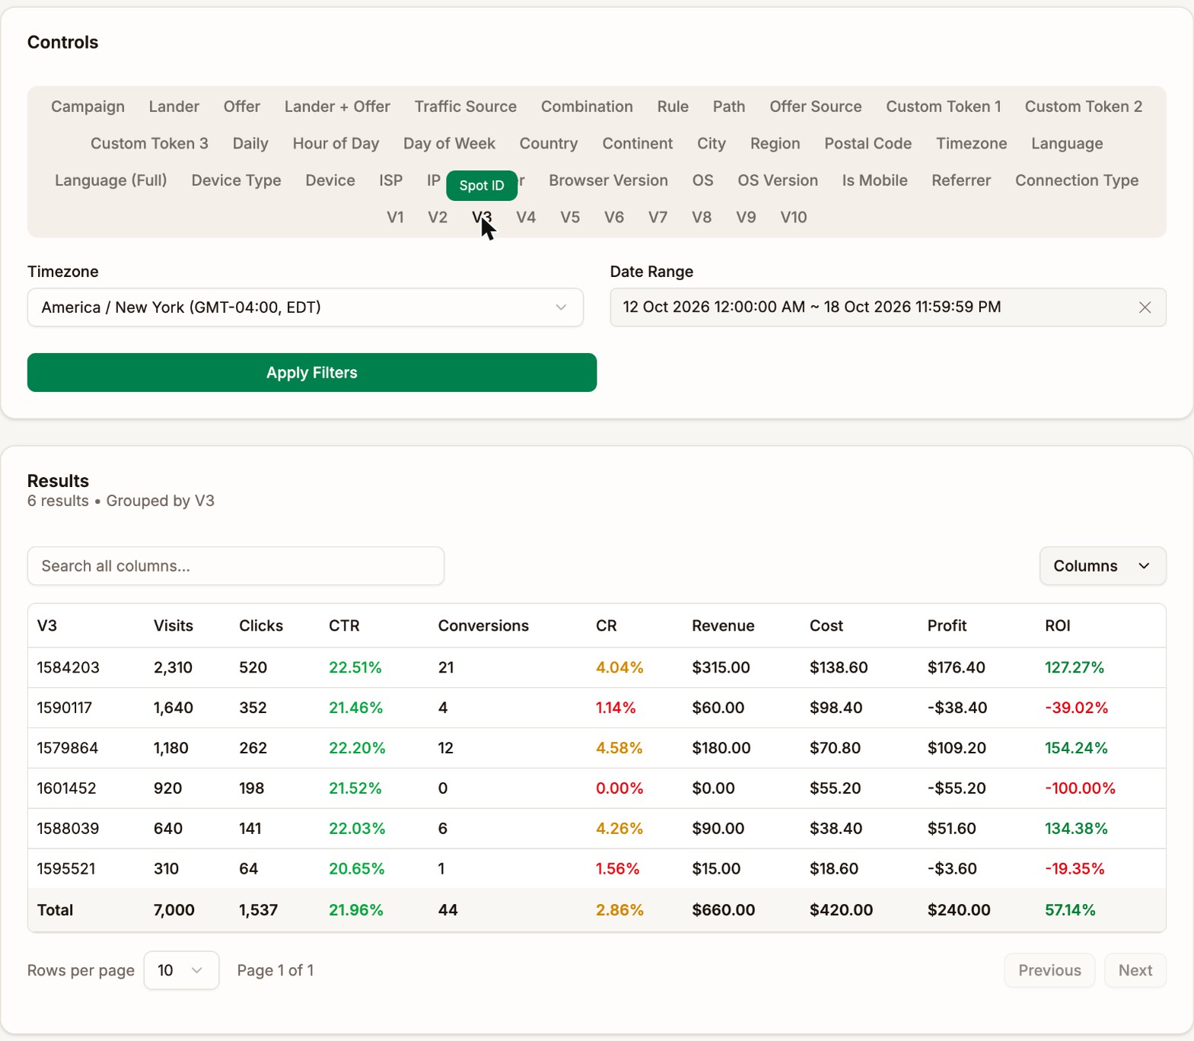Open the Timezone dropdown
The height and width of the screenshot is (1041, 1194).
point(305,307)
